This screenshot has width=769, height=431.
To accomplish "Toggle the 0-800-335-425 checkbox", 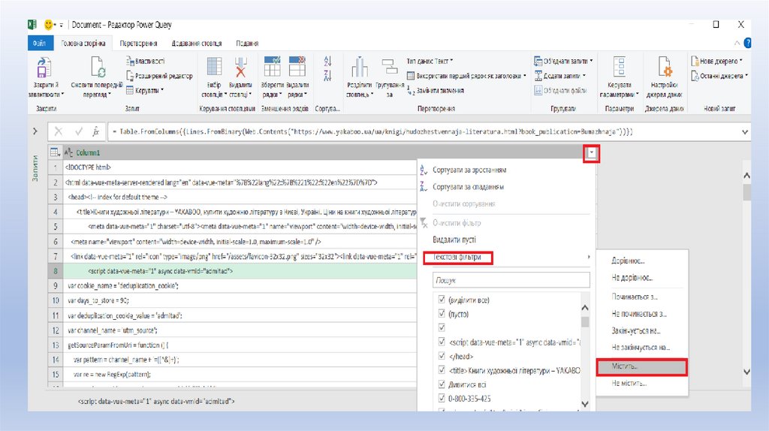I will (x=441, y=398).
